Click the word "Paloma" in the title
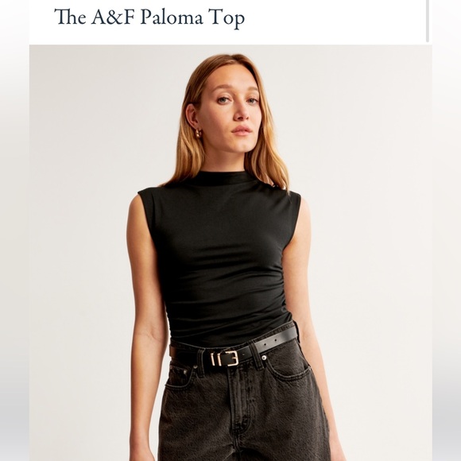 pos(172,17)
